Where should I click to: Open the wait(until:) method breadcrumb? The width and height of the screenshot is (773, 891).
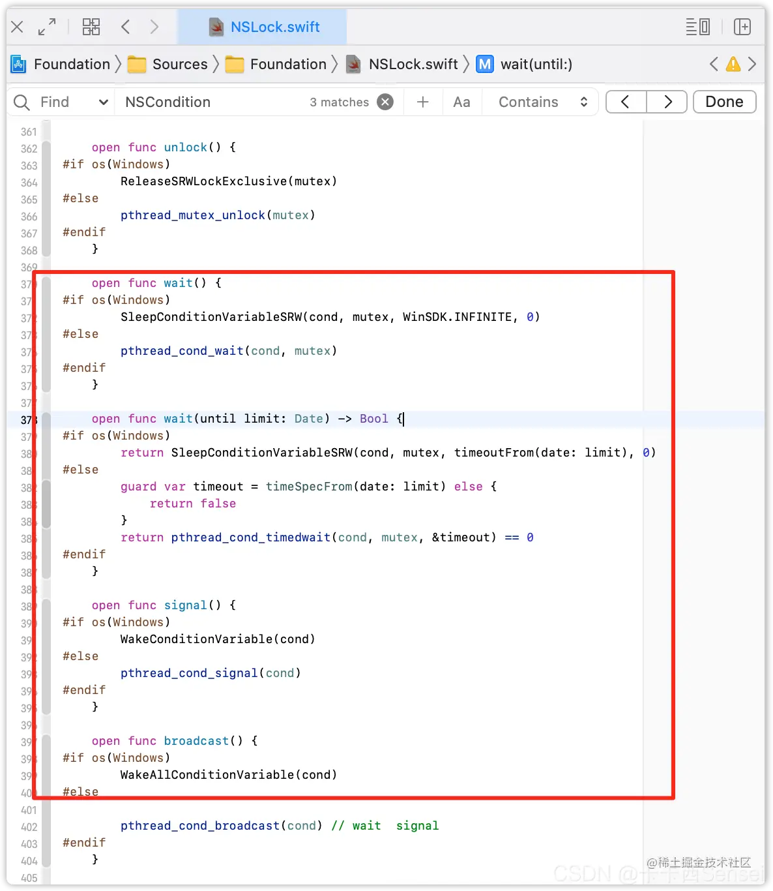[536, 64]
